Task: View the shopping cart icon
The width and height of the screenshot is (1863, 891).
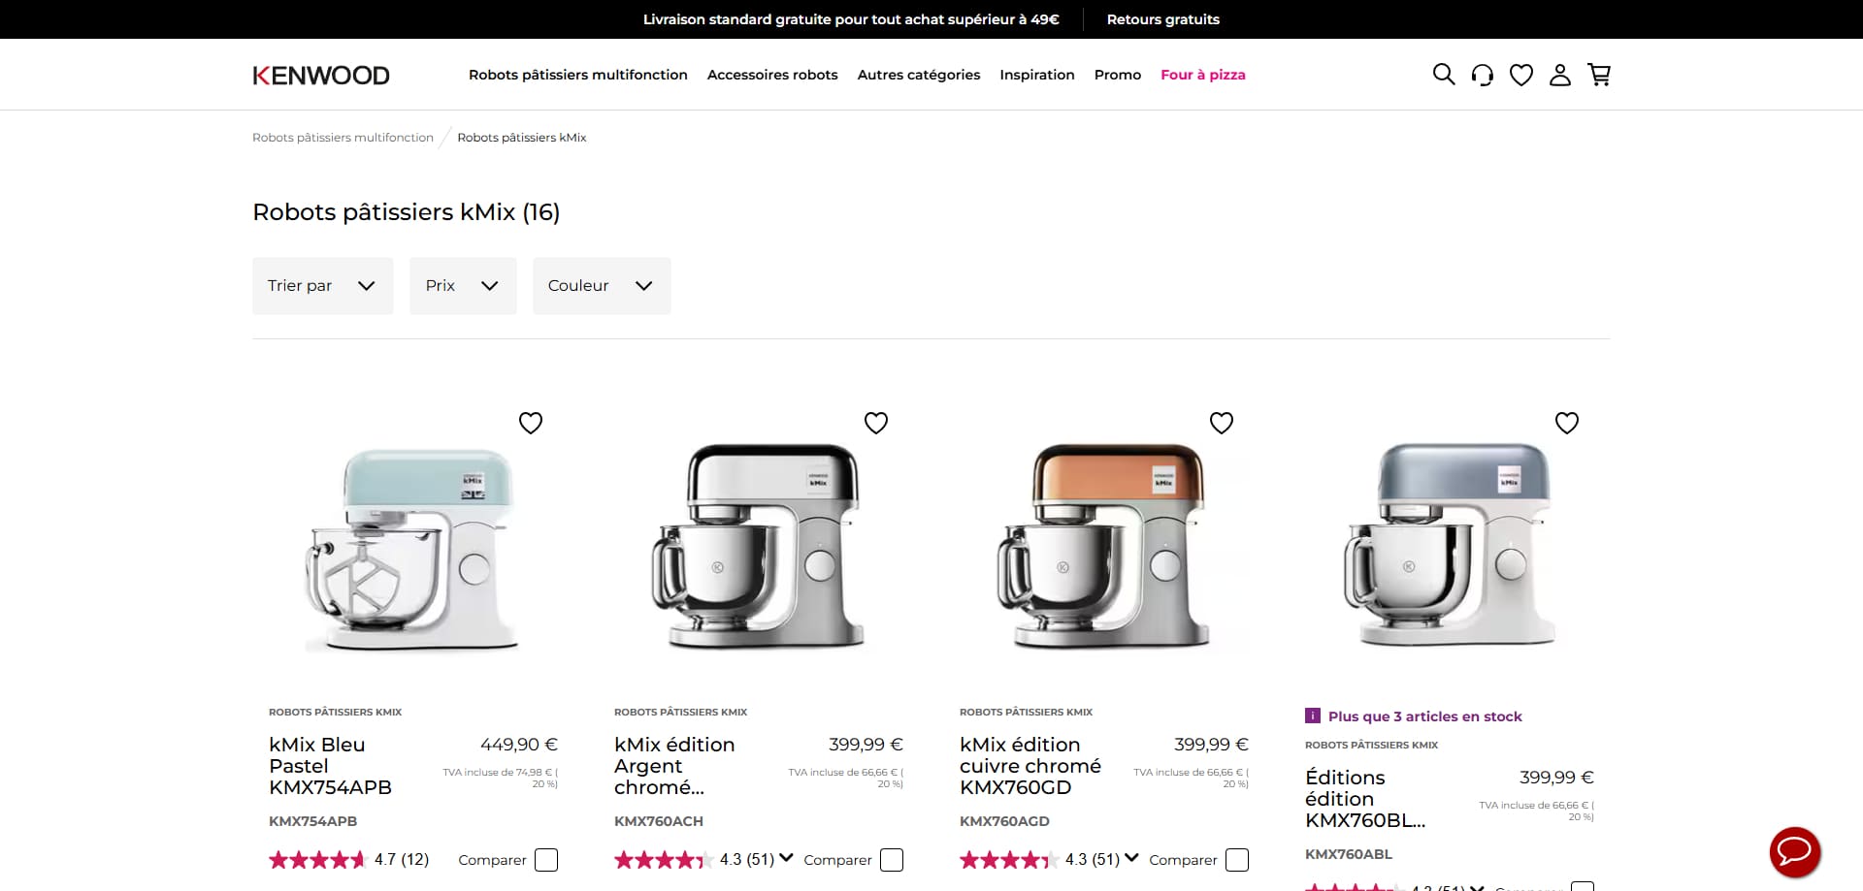Action: coord(1599,75)
